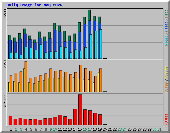Click the day 8 axis label

[x=46, y=129]
